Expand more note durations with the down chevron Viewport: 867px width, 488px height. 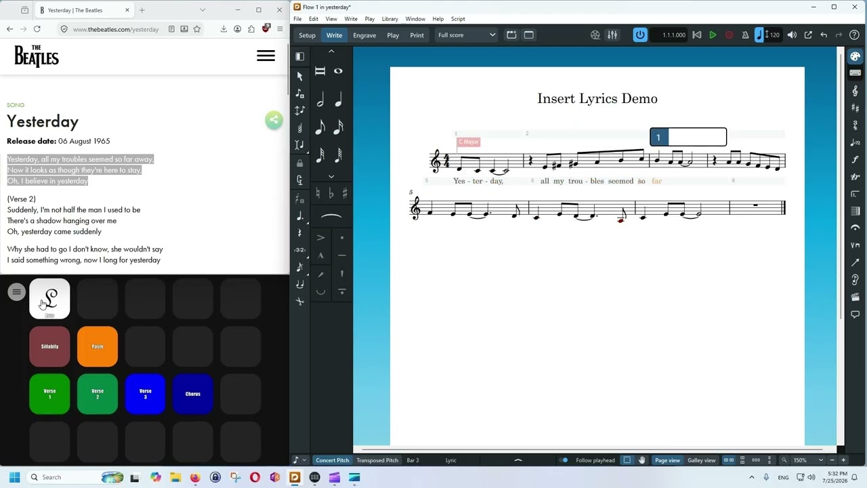[x=331, y=176]
